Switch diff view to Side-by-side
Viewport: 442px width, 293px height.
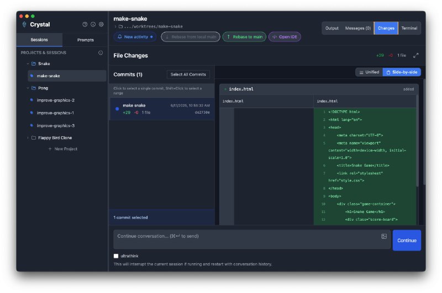point(402,72)
